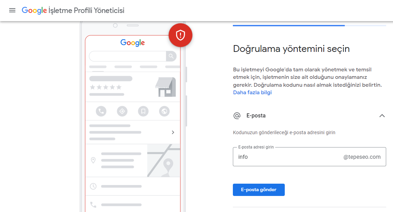This screenshot has height=212, width=393.
Task: Click the Google logo in the header
Action: tap(34, 10)
